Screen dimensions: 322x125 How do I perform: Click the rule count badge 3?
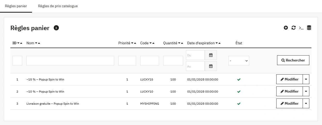[x=56, y=28]
